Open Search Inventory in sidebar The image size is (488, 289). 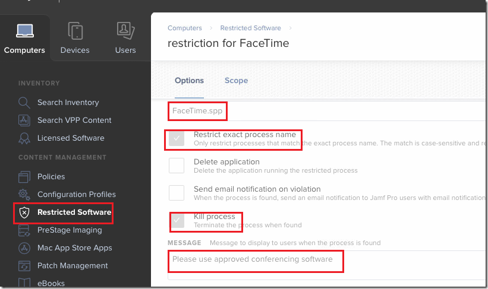(x=68, y=103)
